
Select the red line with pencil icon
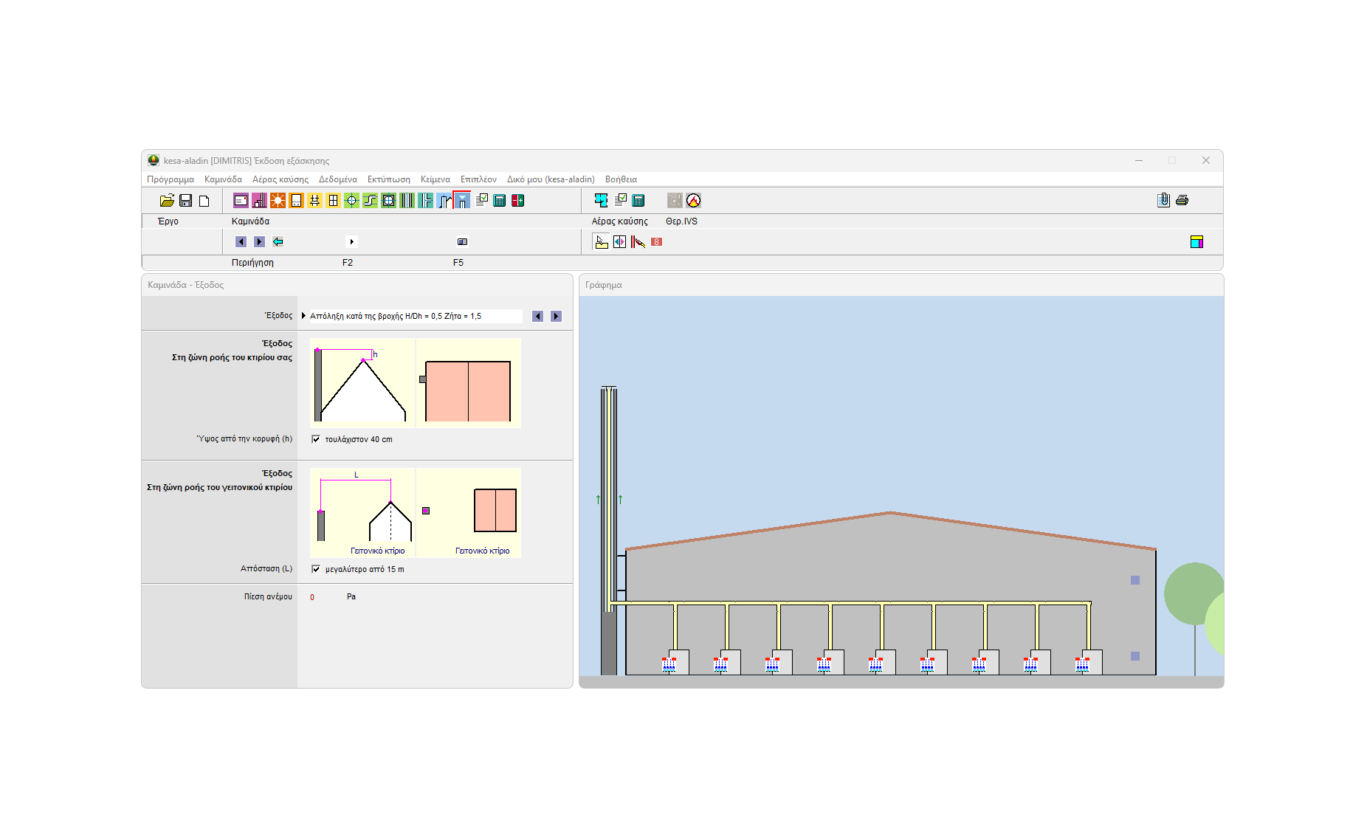click(x=638, y=242)
